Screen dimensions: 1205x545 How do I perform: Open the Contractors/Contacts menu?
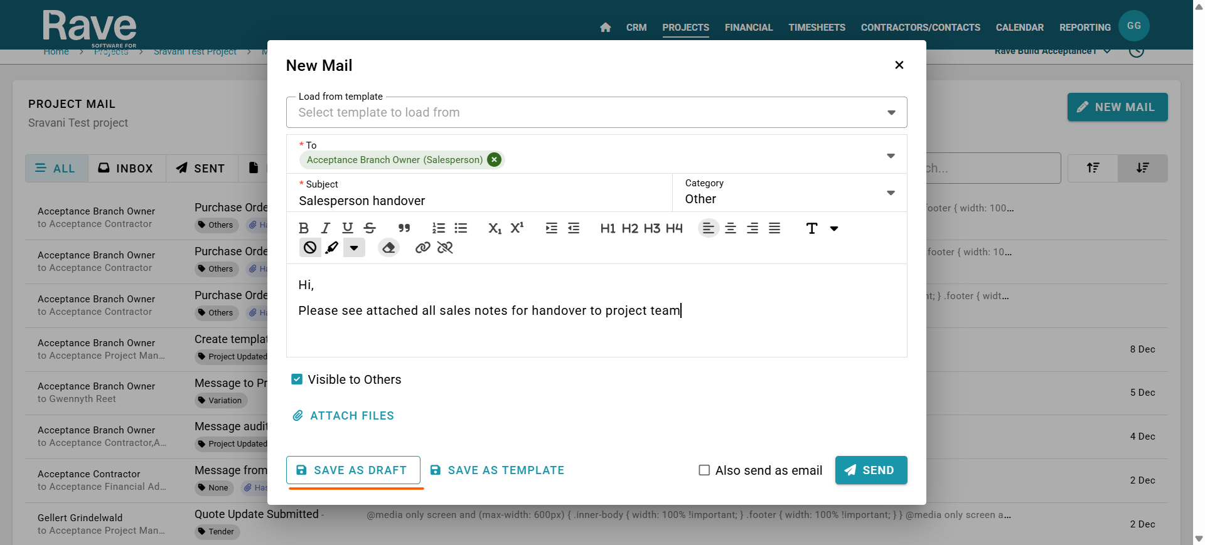pyautogui.click(x=921, y=28)
